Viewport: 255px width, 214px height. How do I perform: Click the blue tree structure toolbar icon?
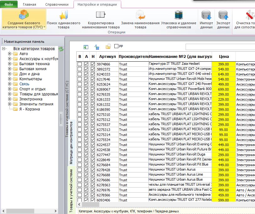(x=97, y=47)
